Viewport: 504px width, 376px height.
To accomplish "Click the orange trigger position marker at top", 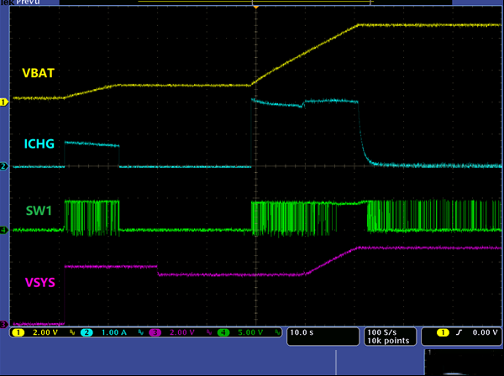I will 255,7.
